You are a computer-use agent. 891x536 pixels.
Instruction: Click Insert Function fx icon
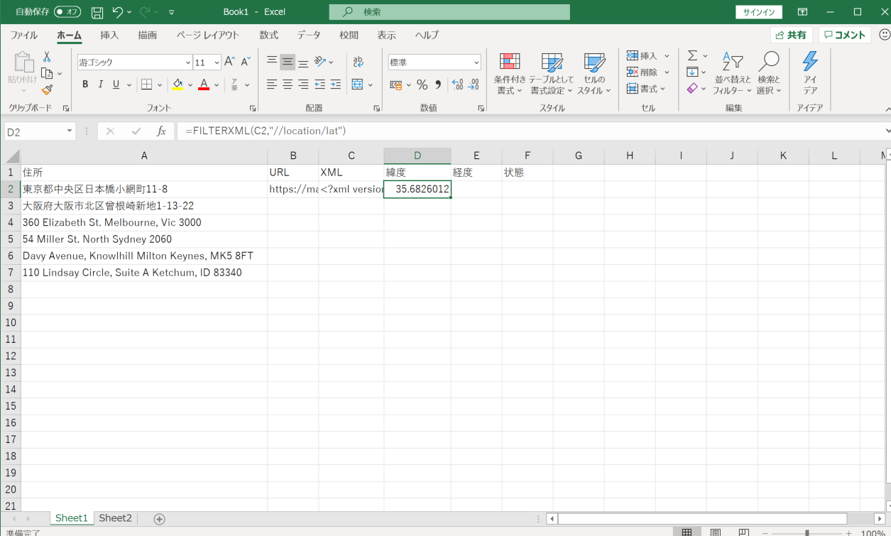[162, 131]
